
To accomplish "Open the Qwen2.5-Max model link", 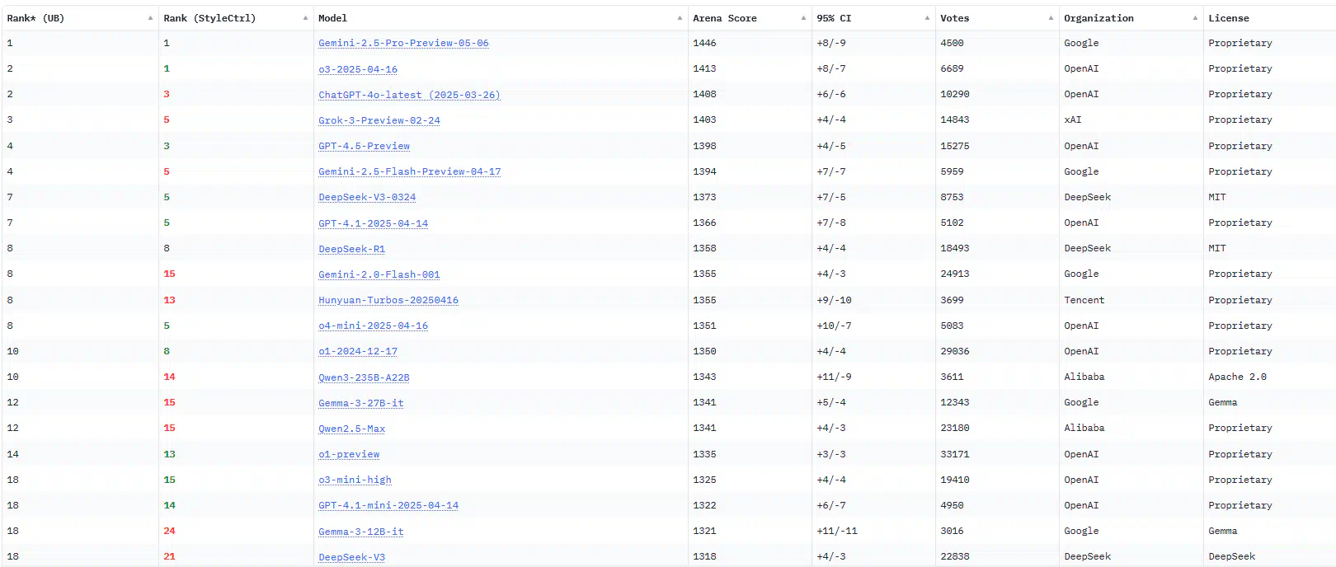I will [351, 429].
